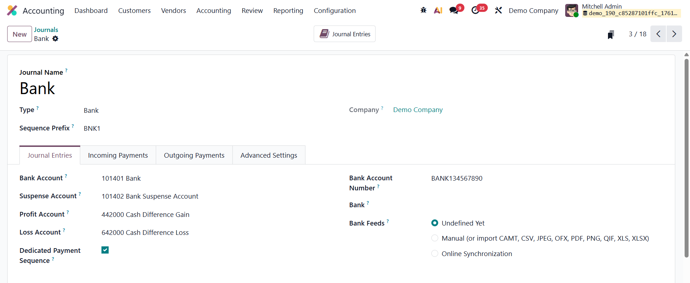Go to the next journal record arrow
Screen dimensions: 690x283
[674, 34]
